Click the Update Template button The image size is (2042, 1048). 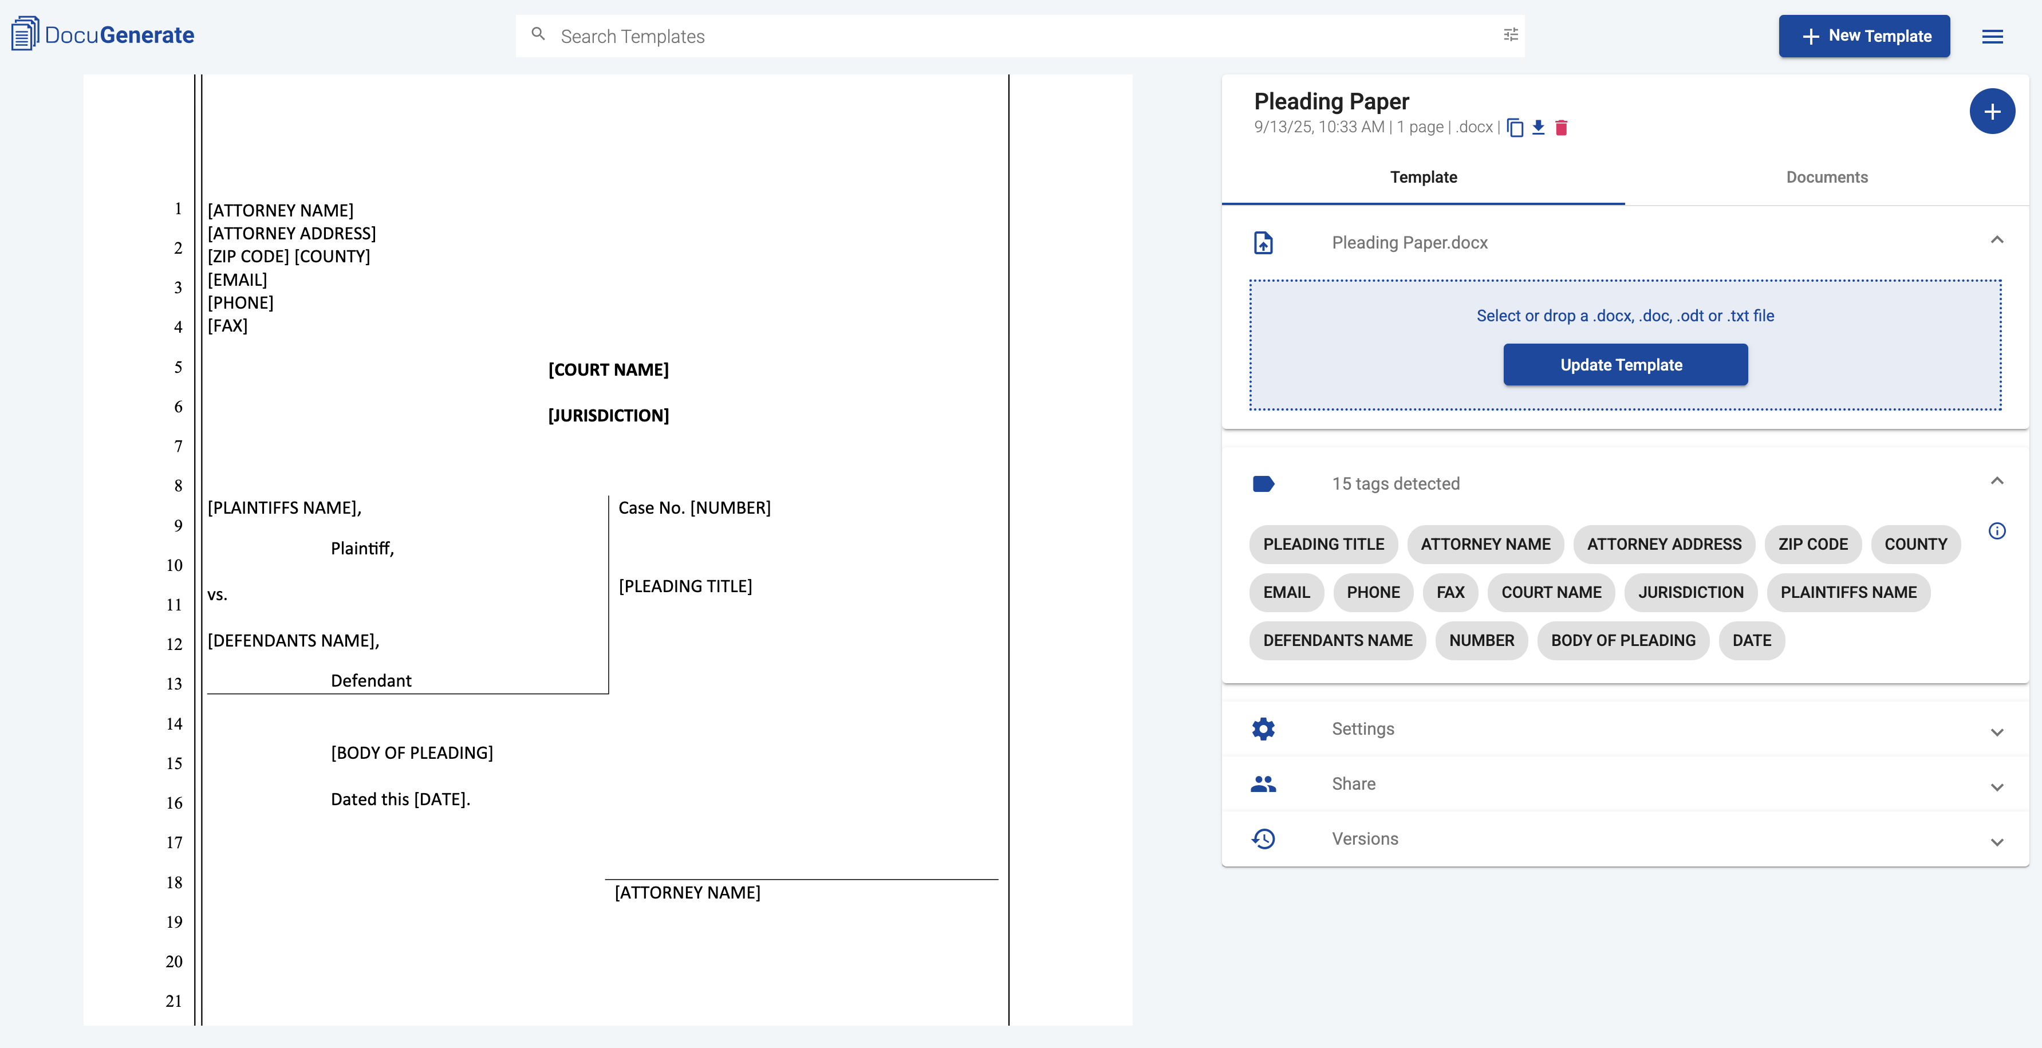(1625, 365)
